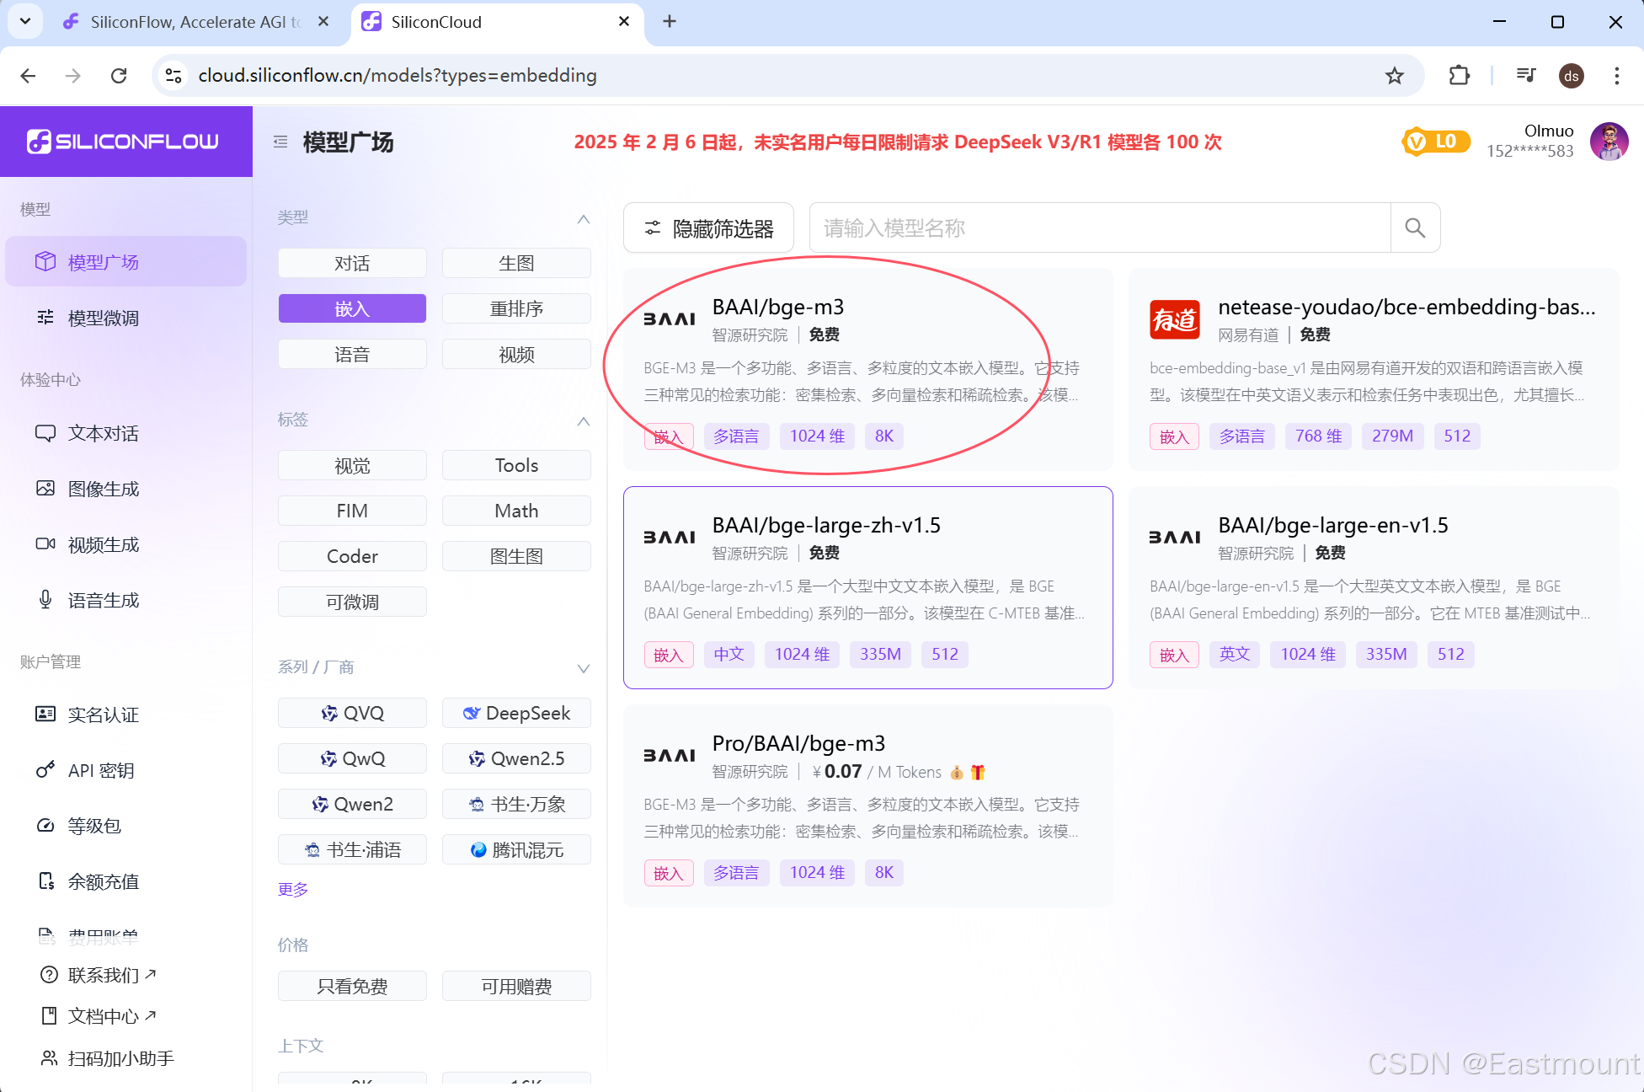The width and height of the screenshot is (1644, 1092).
Task: Click BAAI logo on bge-m3 card
Action: point(670,319)
